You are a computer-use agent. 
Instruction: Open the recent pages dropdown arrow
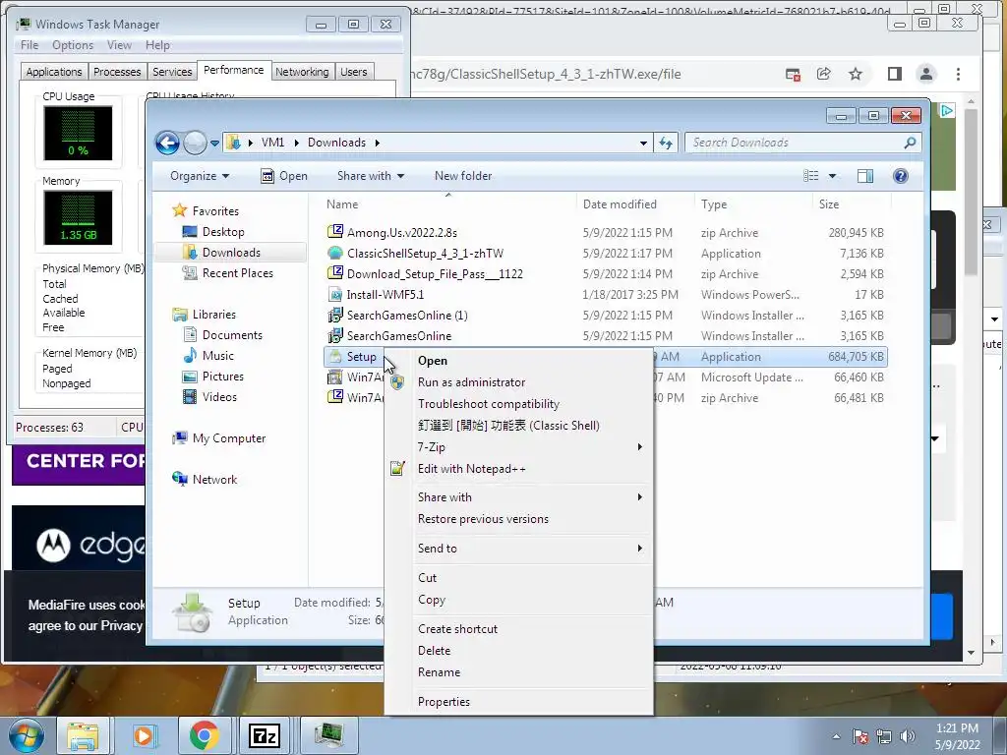point(214,144)
